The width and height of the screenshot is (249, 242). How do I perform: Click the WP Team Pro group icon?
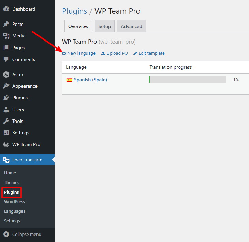pyautogui.click(x=6, y=144)
